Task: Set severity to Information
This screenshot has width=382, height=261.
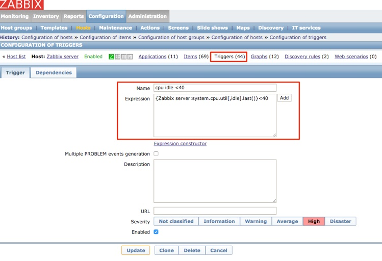Action: (219, 221)
